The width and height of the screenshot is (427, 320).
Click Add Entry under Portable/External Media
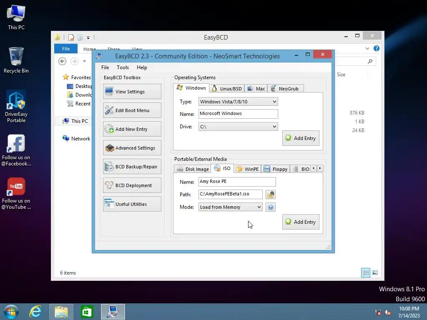pos(301,222)
